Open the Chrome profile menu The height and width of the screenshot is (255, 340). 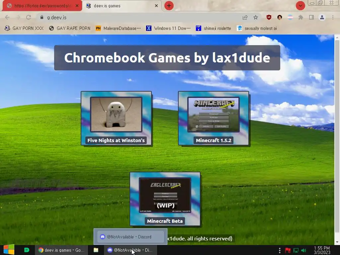322,17
